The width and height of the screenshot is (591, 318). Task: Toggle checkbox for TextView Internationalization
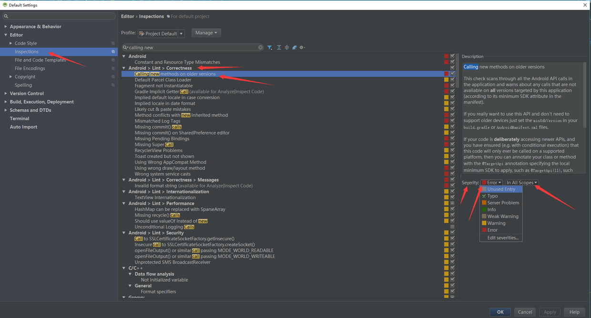pos(452,197)
